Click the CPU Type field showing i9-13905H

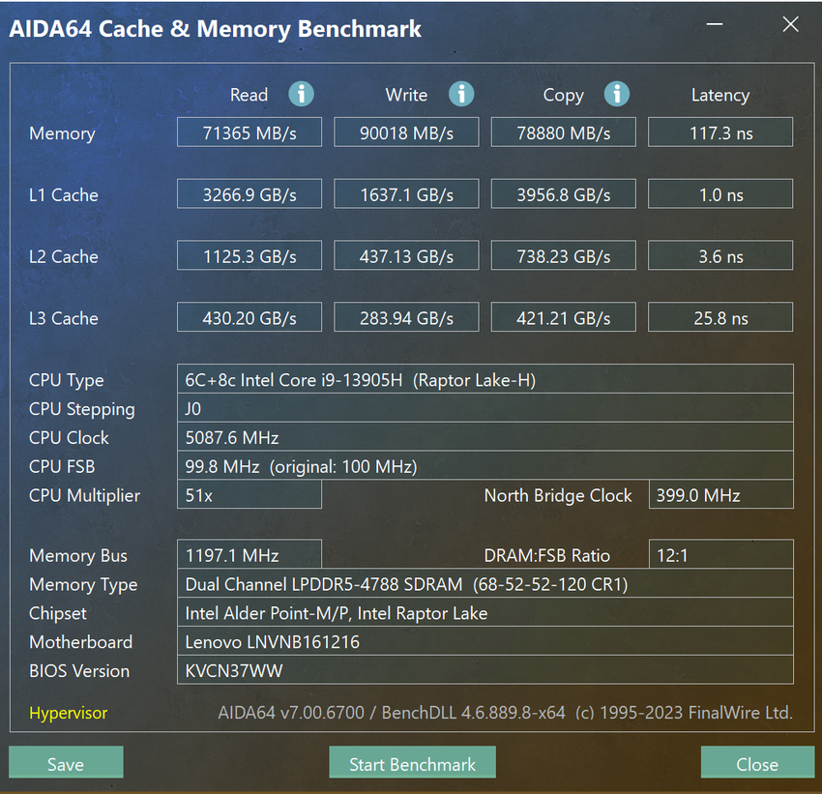coord(484,379)
